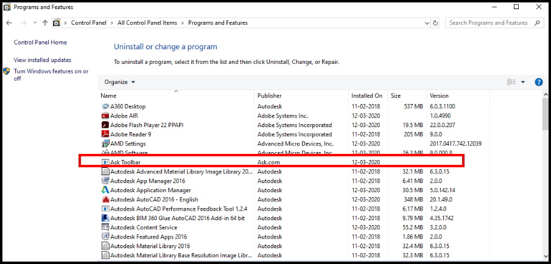Click the AMD Settings icon
The width and height of the screenshot is (551, 264).
tap(105, 144)
